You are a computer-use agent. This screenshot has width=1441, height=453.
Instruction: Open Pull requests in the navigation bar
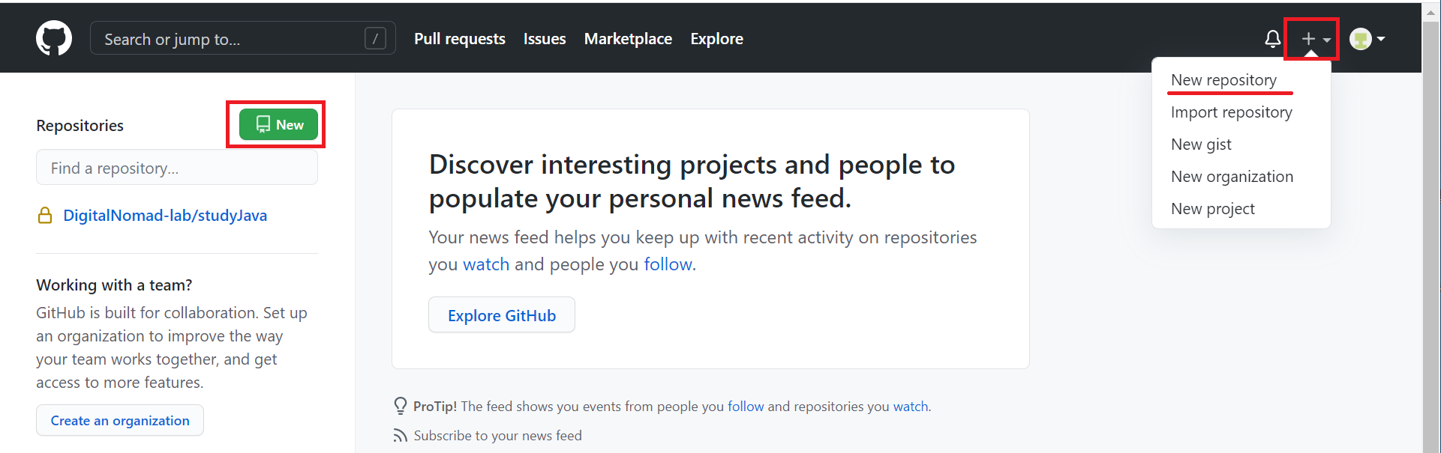tap(459, 39)
